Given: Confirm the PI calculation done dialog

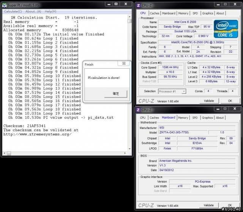Looking at the screenshot, I should click(115, 94).
